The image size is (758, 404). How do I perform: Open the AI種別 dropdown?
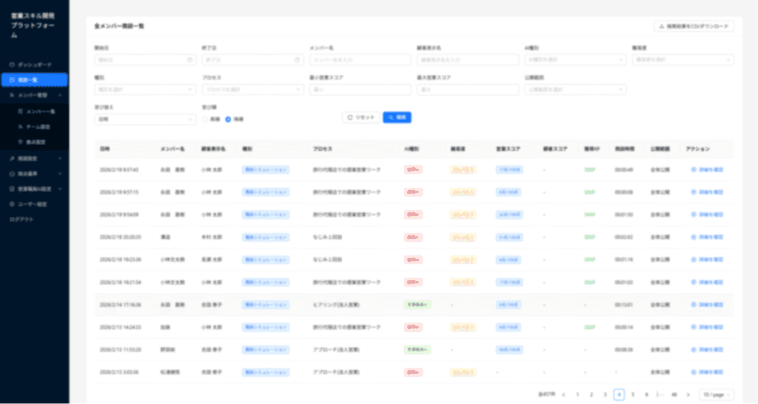(575, 60)
